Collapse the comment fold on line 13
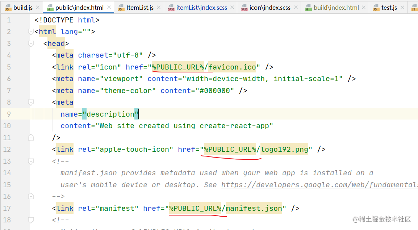Viewport: 418px width, 230px height. (x=31, y=161)
